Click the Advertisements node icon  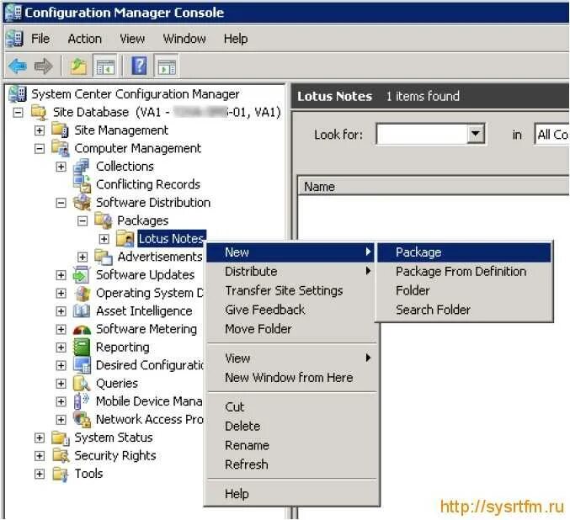point(104,257)
